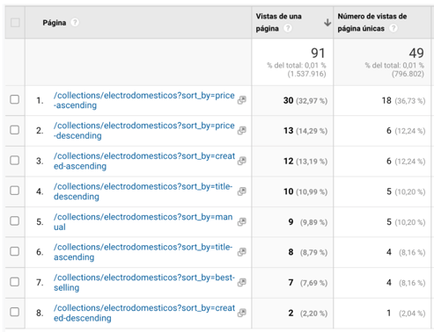Check the select-all checkbox in header
Screen dimensions: 434x332
(15, 23)
